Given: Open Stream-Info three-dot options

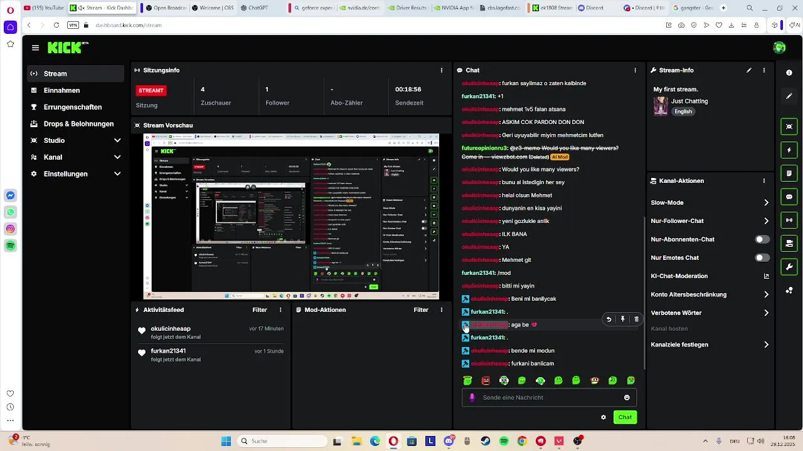Looking at the screenshot, I should [x=763, y=70].
